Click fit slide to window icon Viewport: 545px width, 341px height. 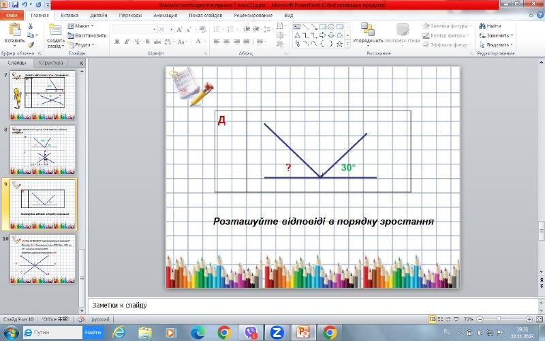[540, 319]
